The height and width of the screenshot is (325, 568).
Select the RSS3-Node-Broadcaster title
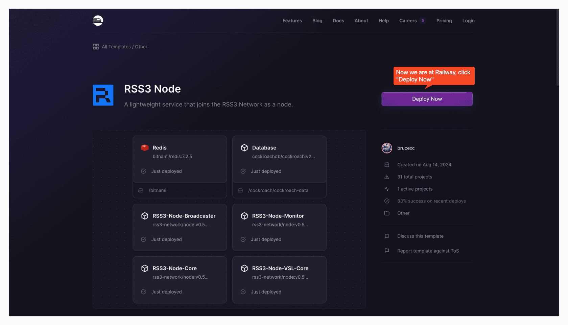click(x=184, y=216)
